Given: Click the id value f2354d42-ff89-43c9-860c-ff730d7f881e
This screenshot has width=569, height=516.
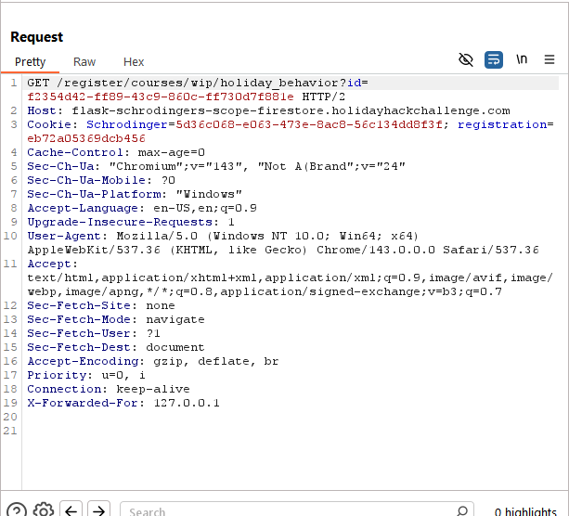Looking at the screenshot, I should 161,97.
